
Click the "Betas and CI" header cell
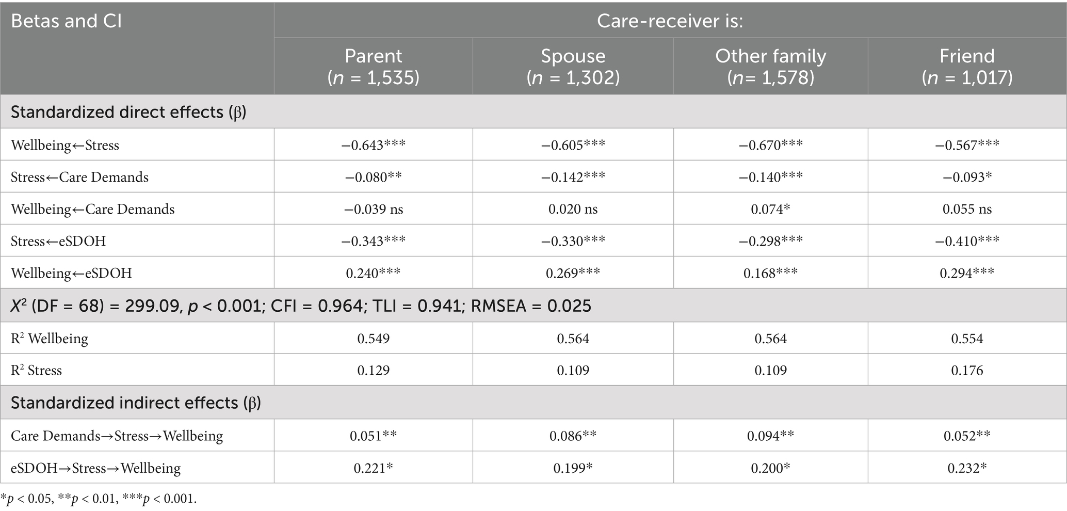67,21
